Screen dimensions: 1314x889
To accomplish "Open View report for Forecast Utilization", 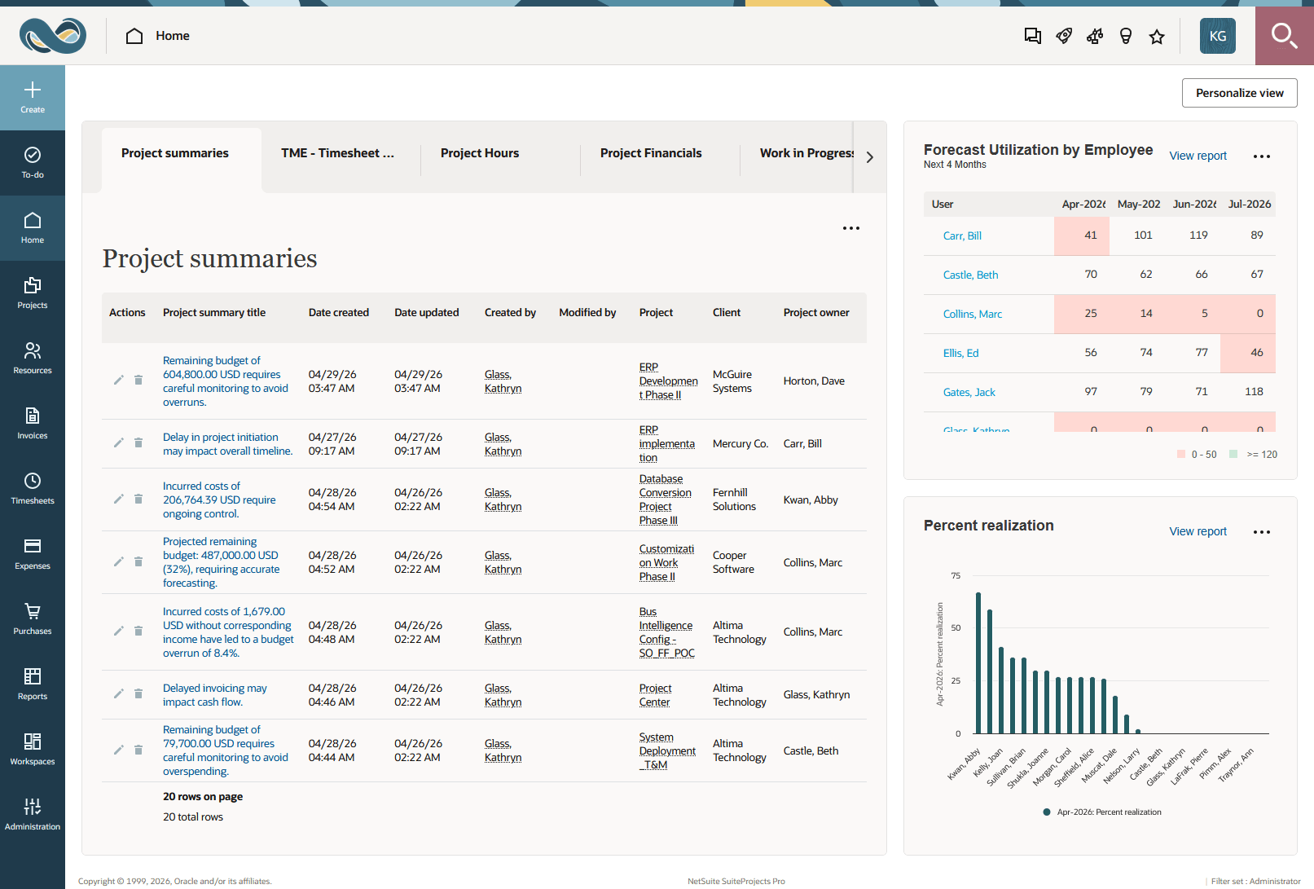I will (x=1198, y=156).
